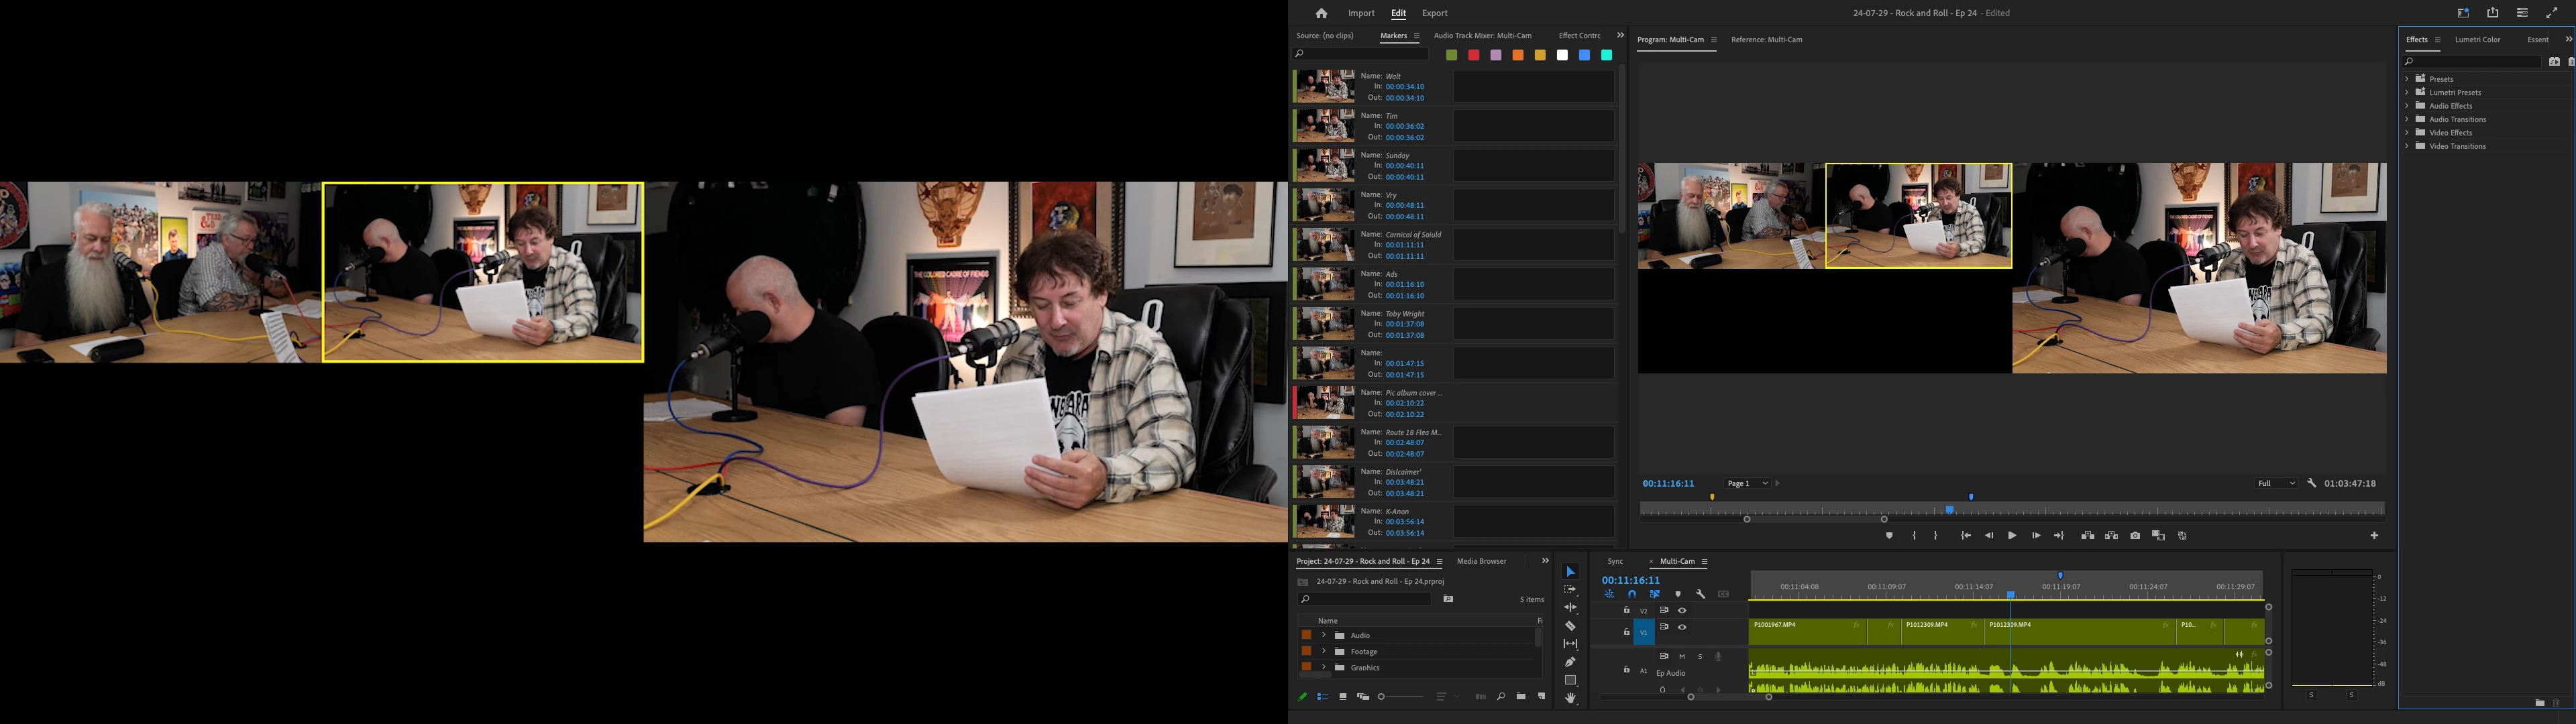
Task: Select the Hand tool
Action: (1570, 698)
